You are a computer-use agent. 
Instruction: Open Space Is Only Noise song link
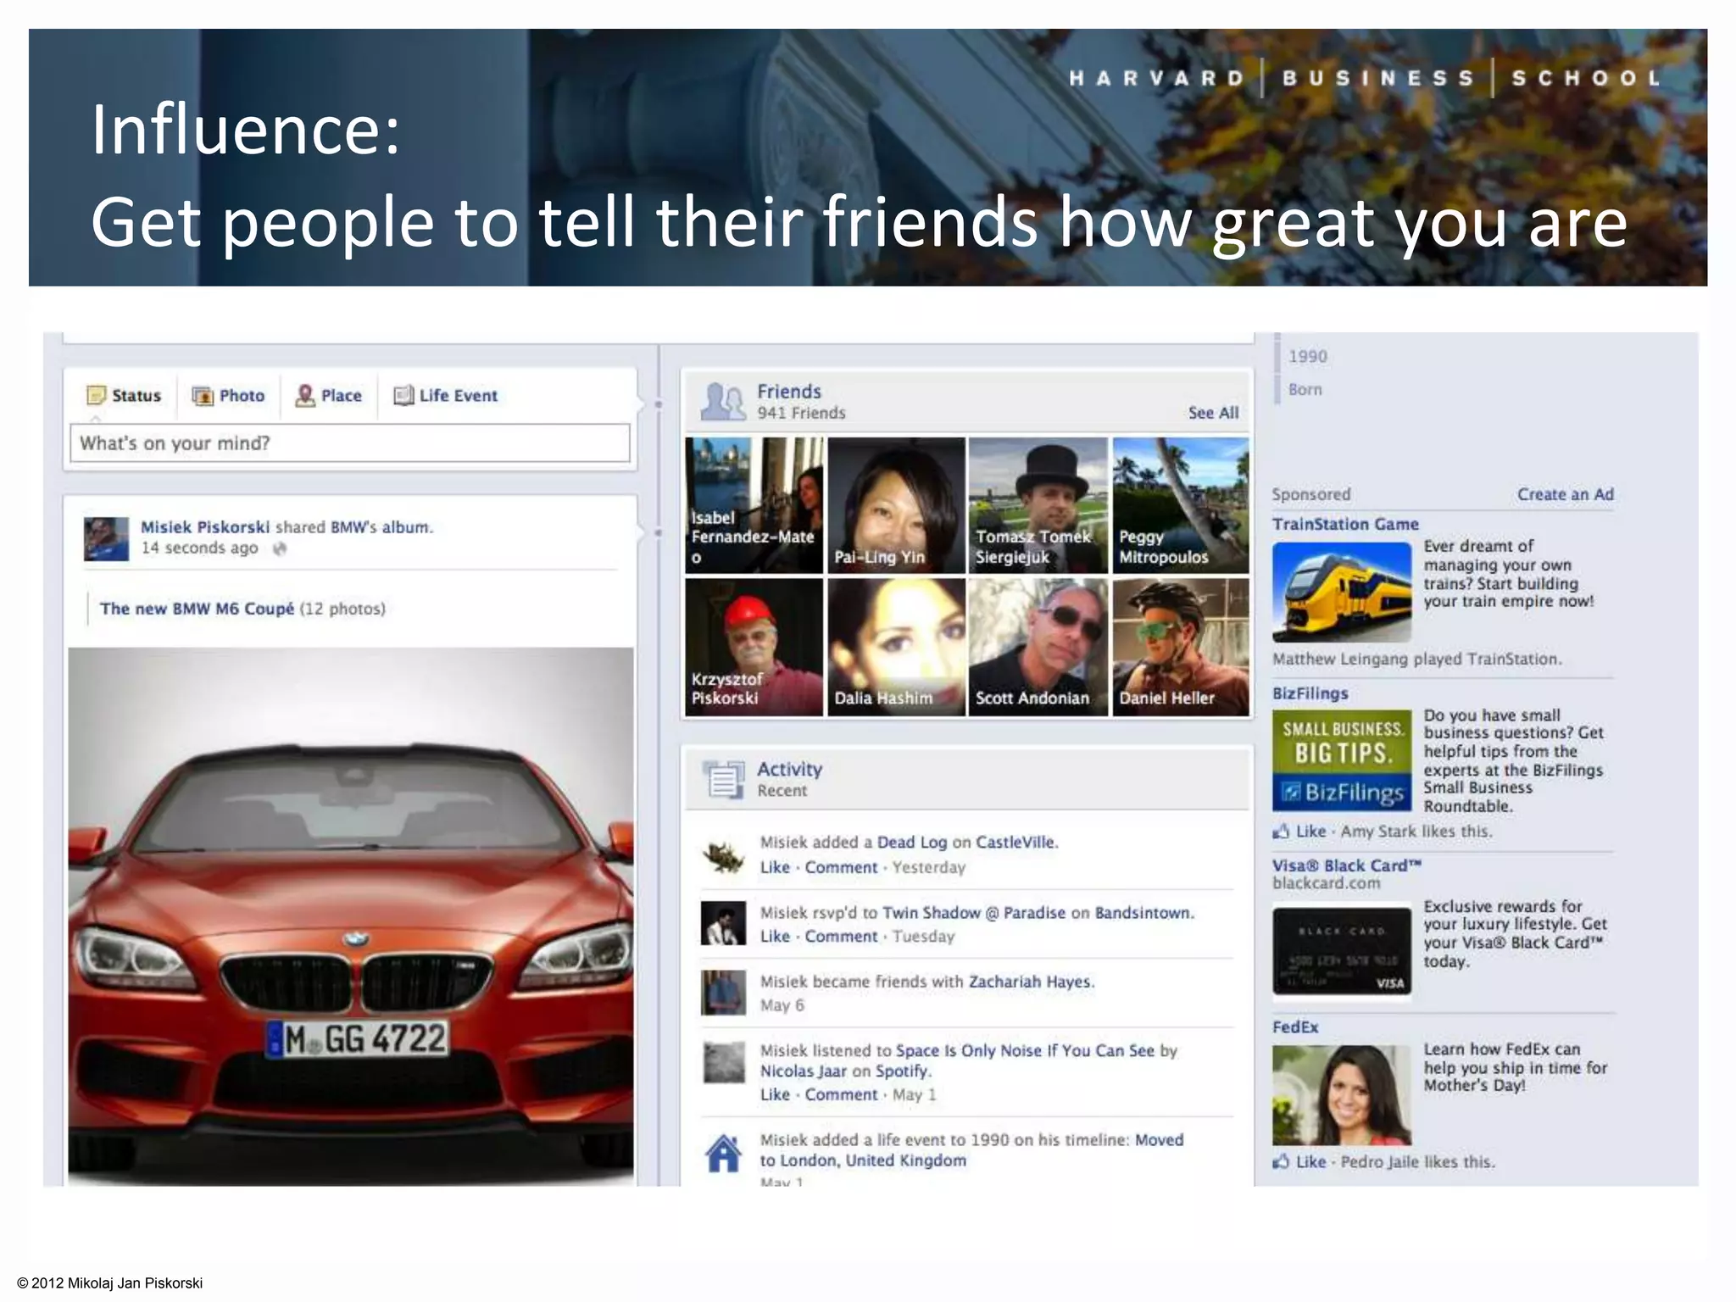pos(1025,1050)
